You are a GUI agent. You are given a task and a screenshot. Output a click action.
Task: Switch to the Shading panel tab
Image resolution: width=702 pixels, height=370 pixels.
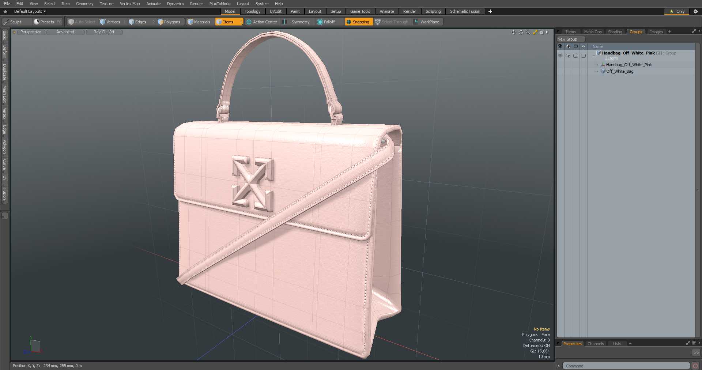click(615, 32)
